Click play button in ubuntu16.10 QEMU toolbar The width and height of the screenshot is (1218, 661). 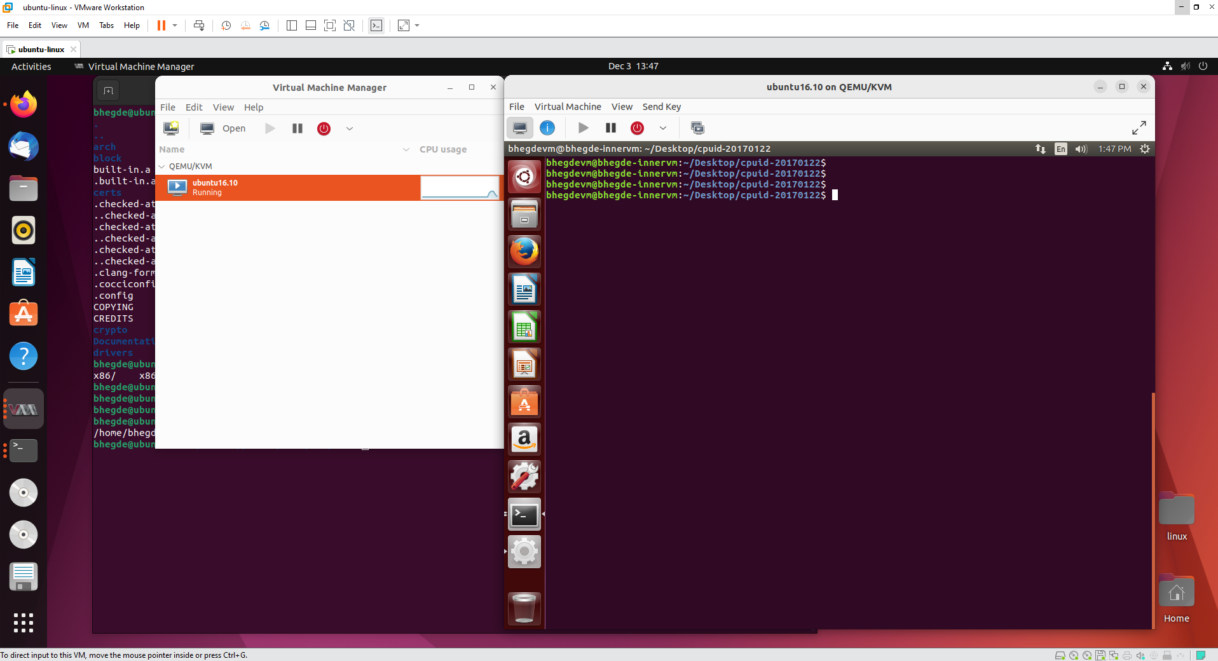583,128
